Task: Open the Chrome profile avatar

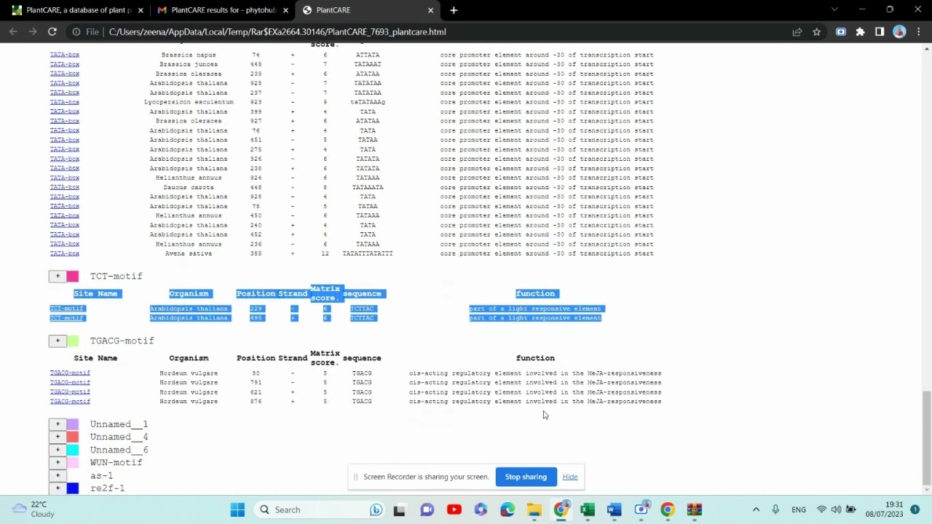Action: [899, 31]
